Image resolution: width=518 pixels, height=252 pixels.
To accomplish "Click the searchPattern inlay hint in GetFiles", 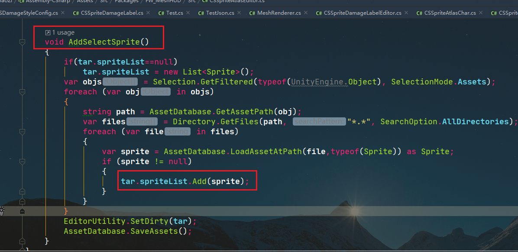I will [319, 122].
